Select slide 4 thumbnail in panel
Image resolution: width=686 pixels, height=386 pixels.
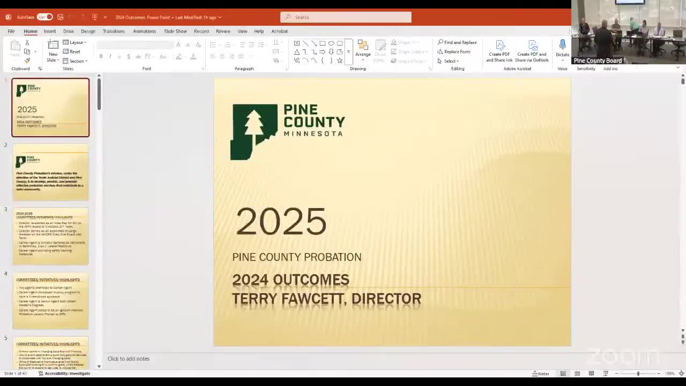[x=50, y=300]
